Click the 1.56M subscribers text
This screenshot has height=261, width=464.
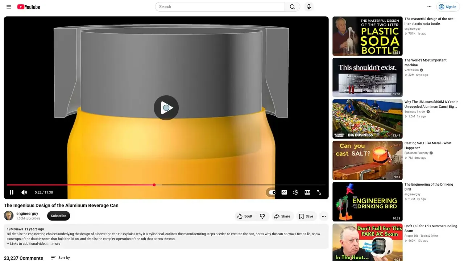[28, 219]
